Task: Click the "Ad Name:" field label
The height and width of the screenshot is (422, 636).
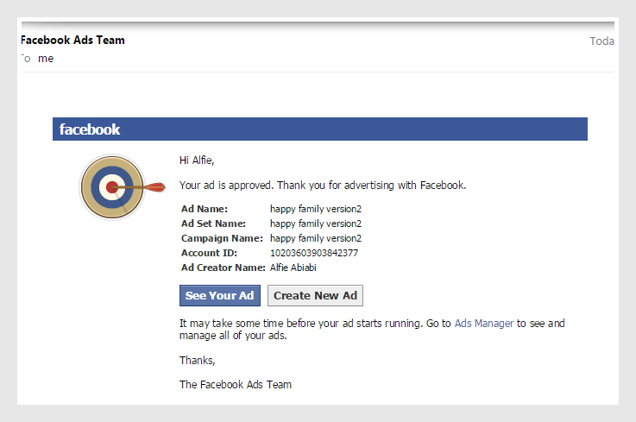Action: point(205,209)
